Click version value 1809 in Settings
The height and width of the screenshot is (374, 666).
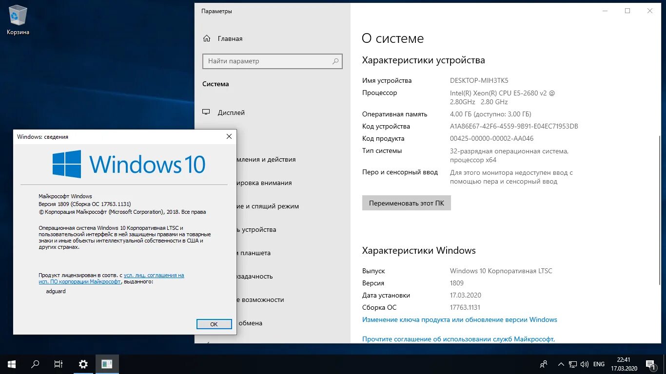click(457, 283)
